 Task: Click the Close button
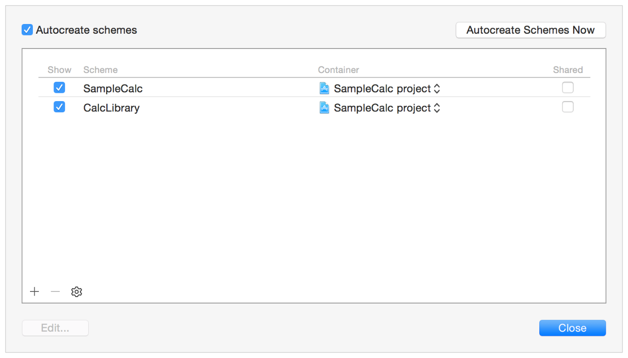pyautogui.click(x=572, y=328)
